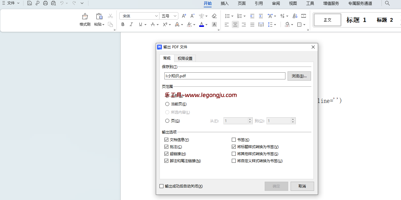Uncheck the 批注 checkbox
The width and height of the screenshot is (401, 200).
coord(166,147)
